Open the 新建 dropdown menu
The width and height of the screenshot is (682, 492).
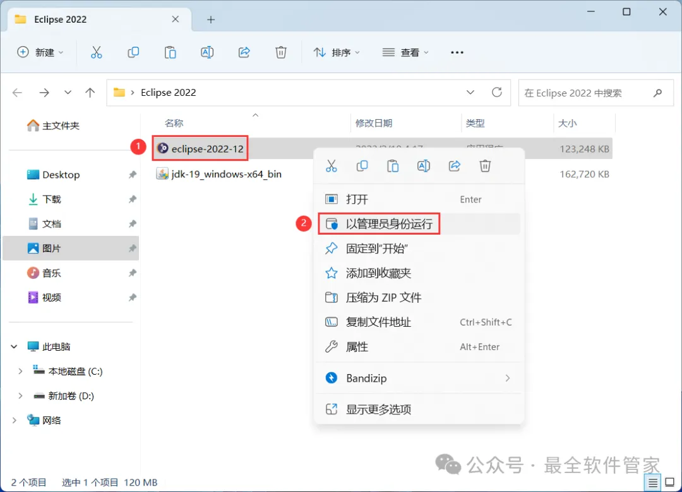40,52
